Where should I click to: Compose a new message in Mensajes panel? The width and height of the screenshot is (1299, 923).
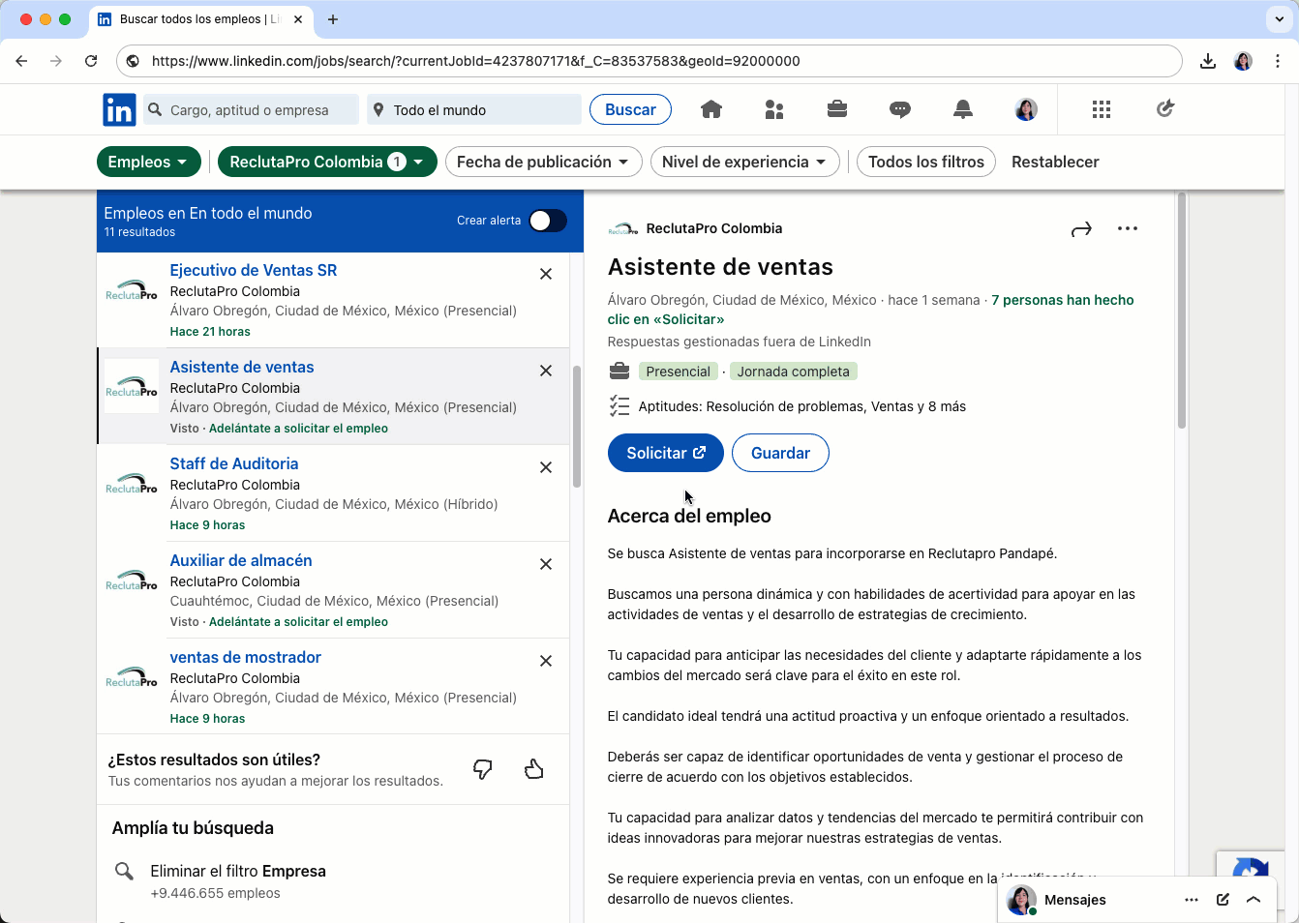(x=1222, y=900)
